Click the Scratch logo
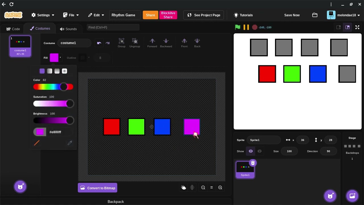 coord(13,15)
